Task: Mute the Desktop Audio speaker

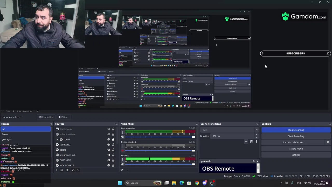Action: [123, 137]
